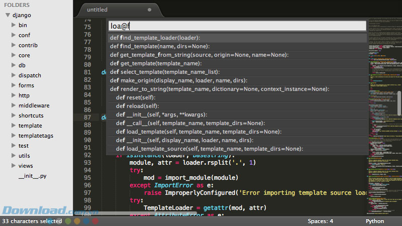Collapse the django folder triangle
Image resolution: width=402 pixels, height=226 pixels.
point(8,15)
